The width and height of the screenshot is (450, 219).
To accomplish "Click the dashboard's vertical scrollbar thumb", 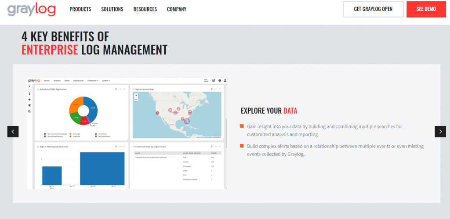I will click(x=226, y=133).
